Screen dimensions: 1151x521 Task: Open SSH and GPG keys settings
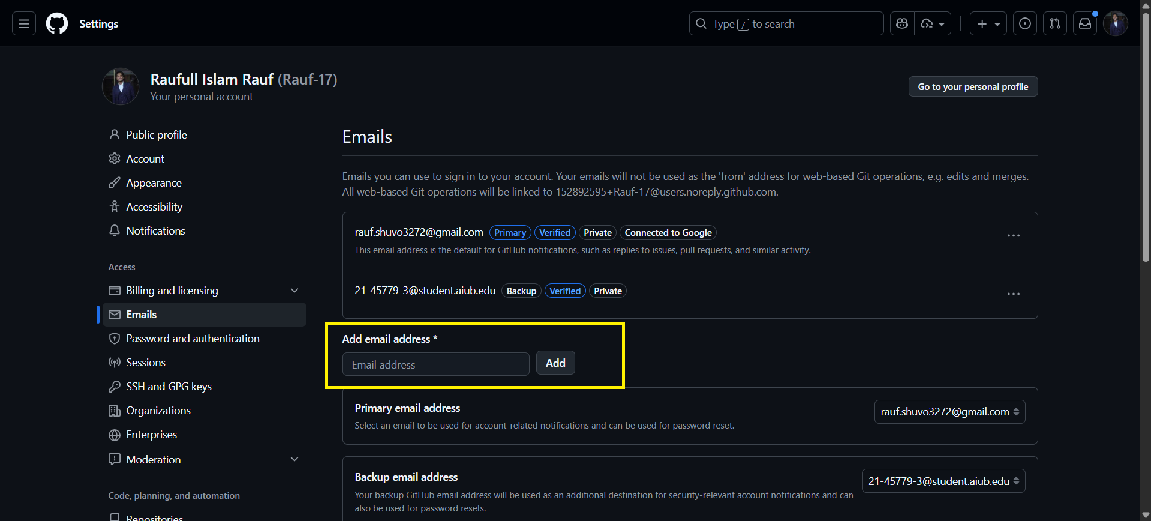(204, 387)
